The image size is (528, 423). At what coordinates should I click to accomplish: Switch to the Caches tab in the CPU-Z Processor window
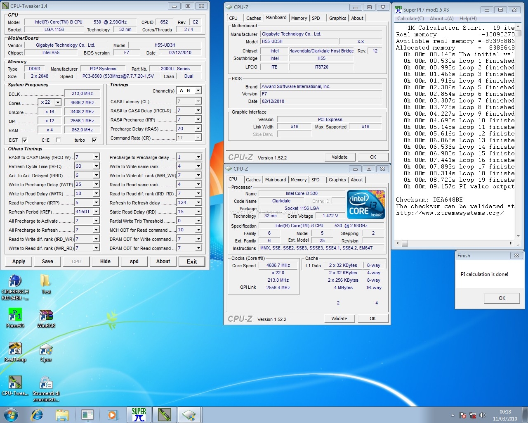pyautogui.click(x=253, y=180)
